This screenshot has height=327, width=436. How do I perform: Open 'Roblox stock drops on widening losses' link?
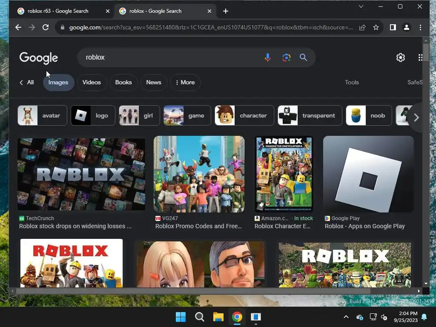(75, 226)
